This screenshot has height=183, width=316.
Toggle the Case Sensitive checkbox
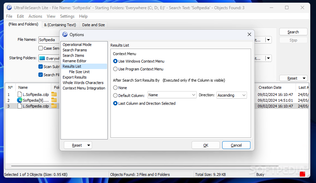click(x=40, y=48)
